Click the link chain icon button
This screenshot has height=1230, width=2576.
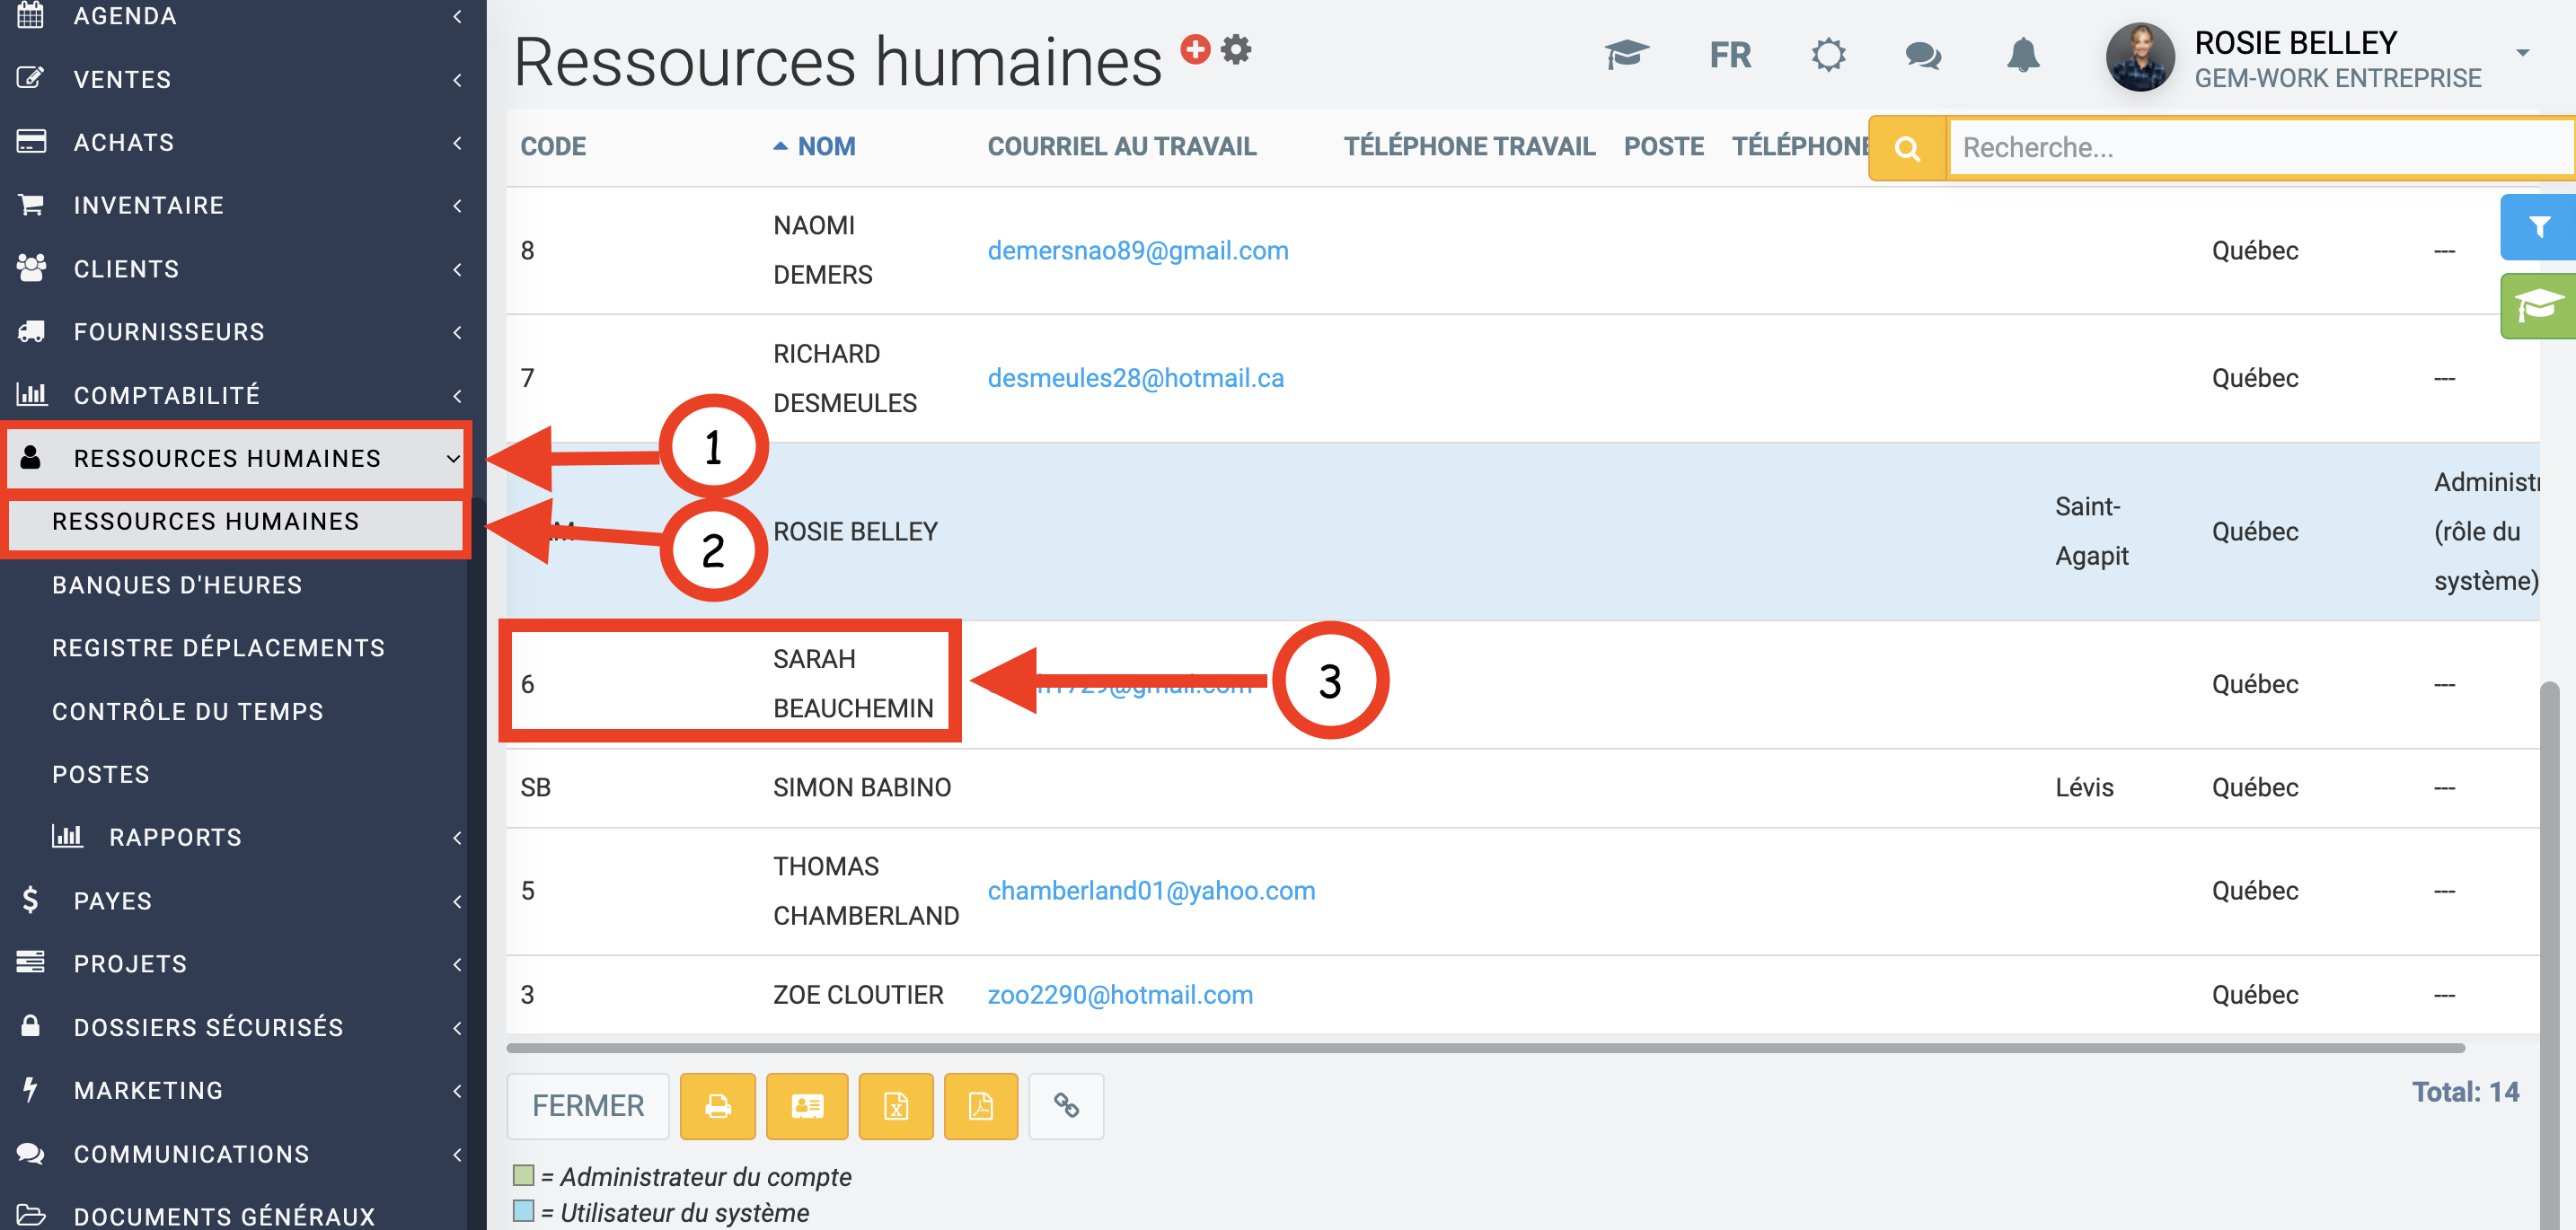1066,1105
